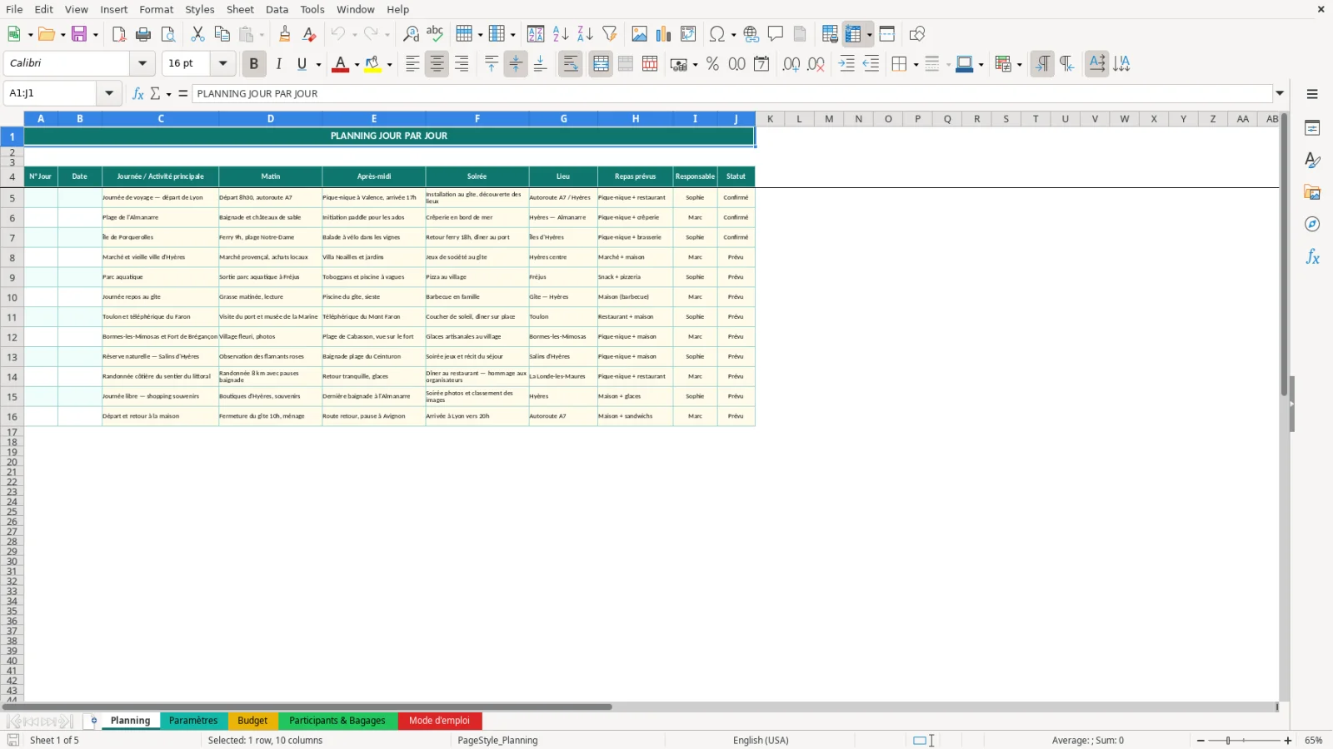Open sidebar Functions panel
Image resolution: width=1333 pixels, height=749 pixels.
click(1312, 257)
